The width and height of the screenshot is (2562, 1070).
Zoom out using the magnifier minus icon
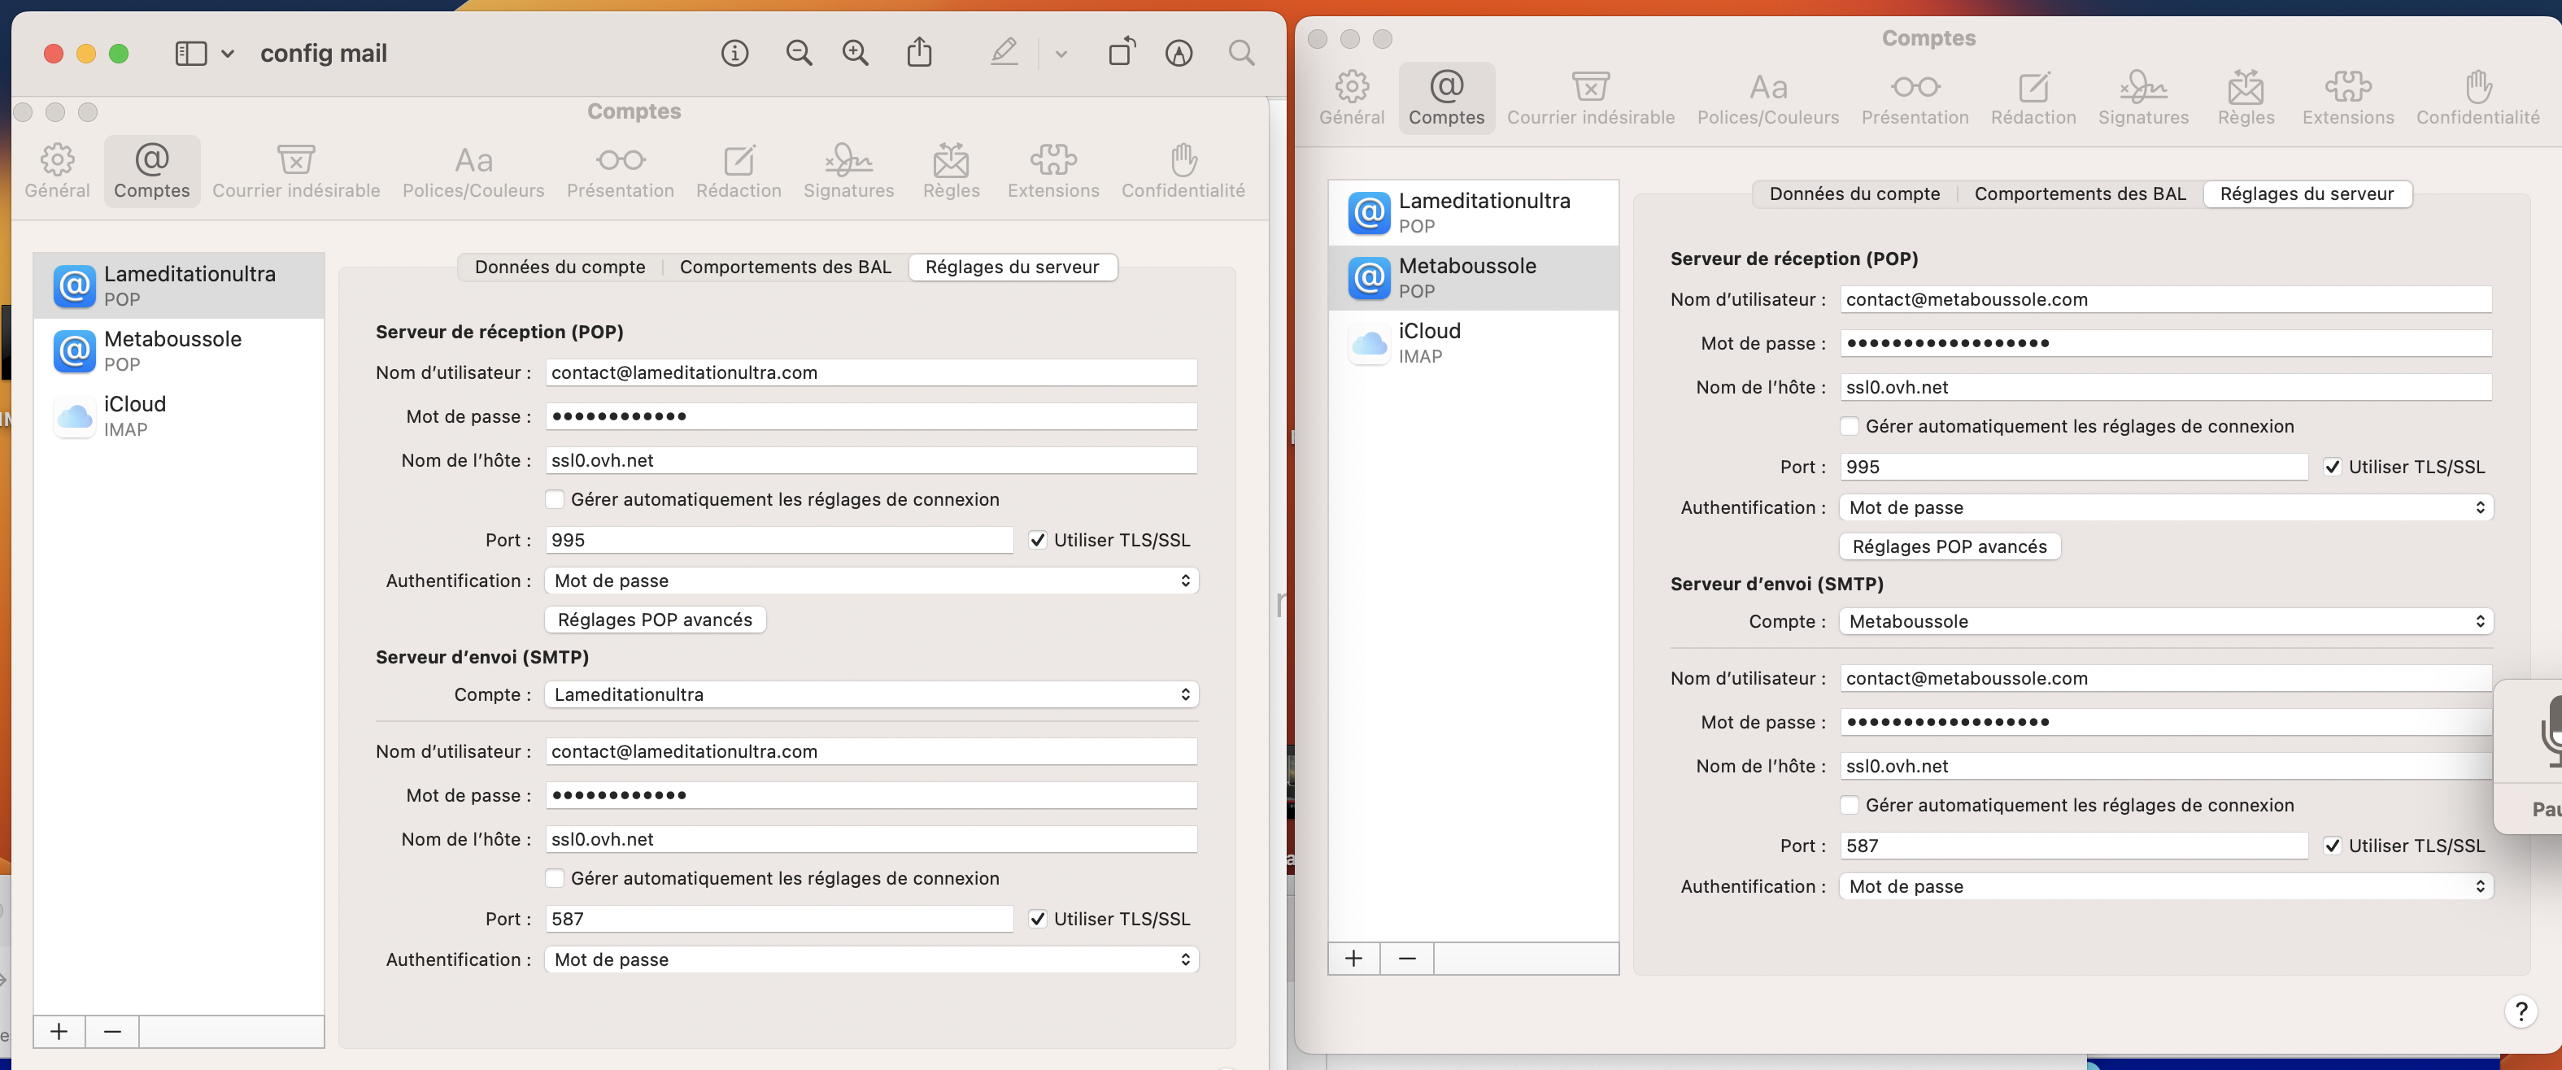coord(799,53)
